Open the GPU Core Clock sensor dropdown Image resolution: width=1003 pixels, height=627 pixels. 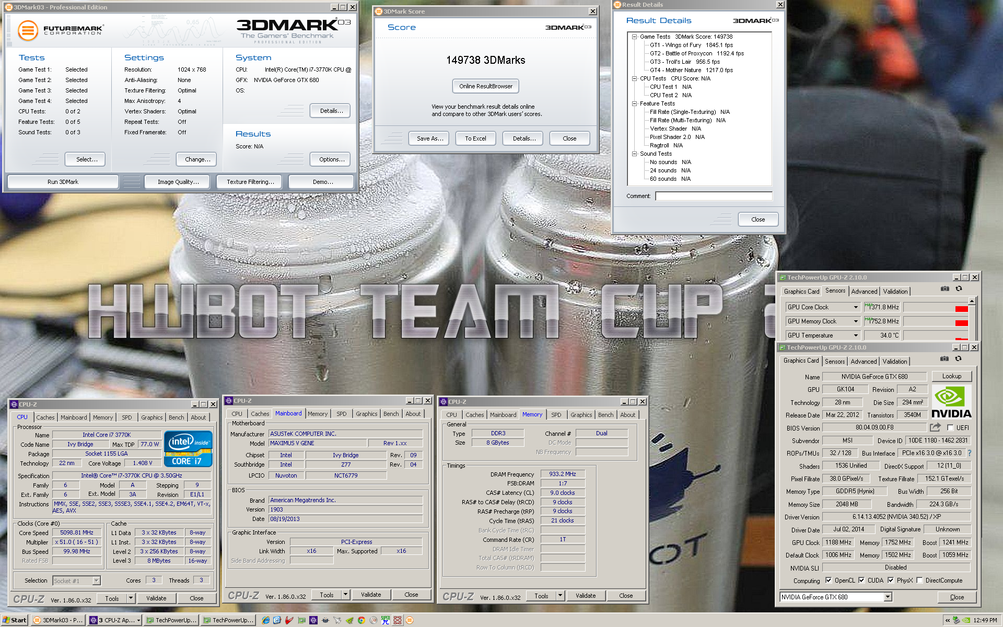click(856, 307)
